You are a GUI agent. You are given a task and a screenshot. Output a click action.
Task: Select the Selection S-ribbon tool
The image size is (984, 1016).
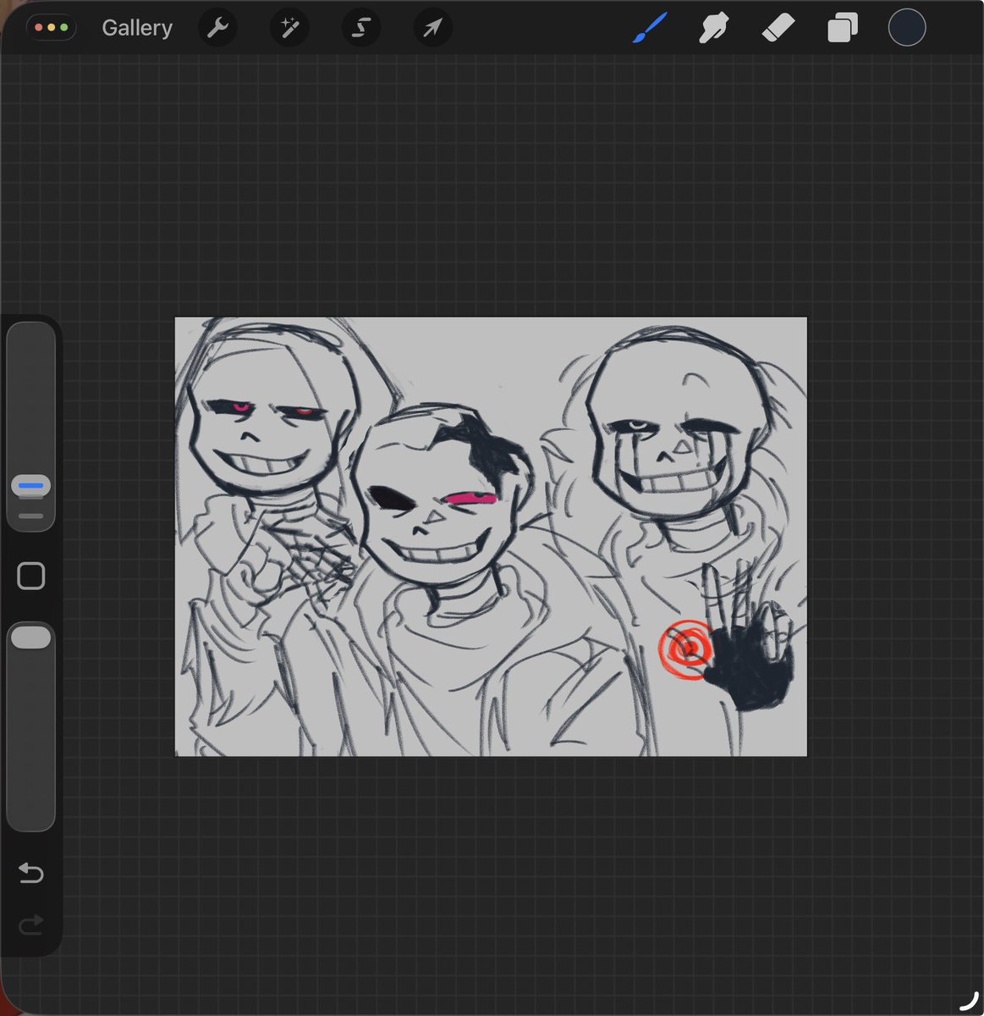361,29
